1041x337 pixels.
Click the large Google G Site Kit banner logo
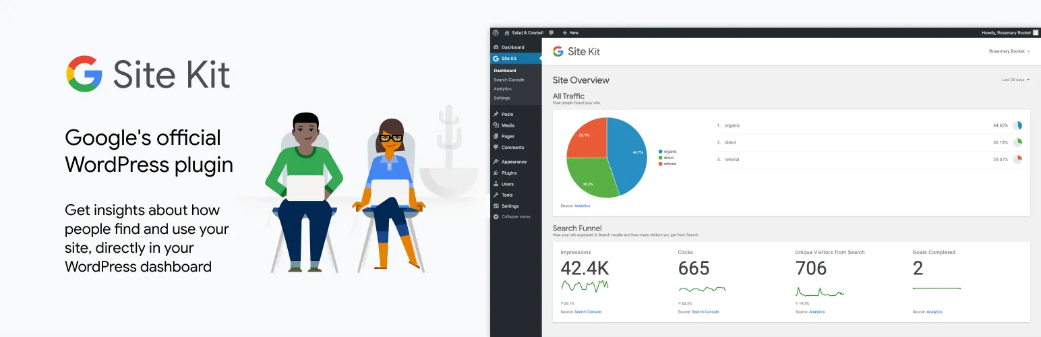pyautogui.click(x=84, y=73)
